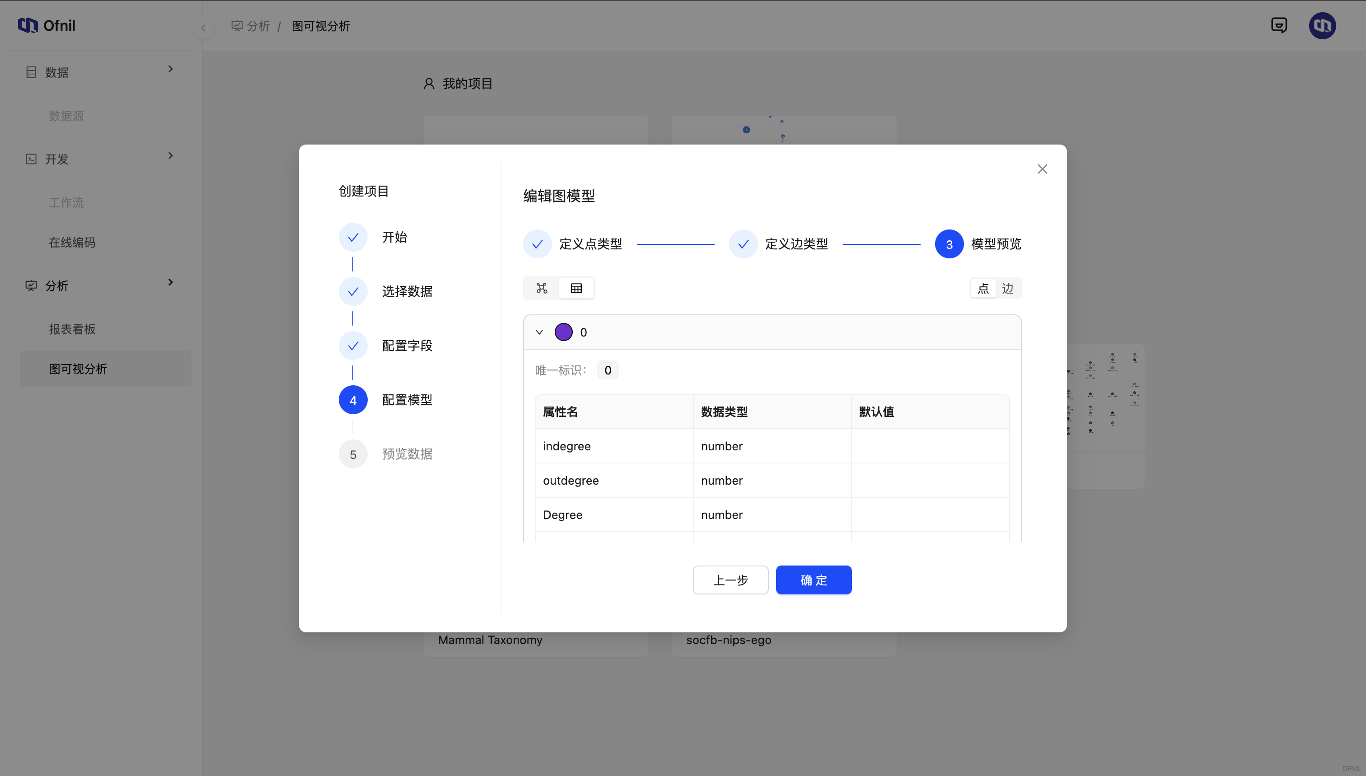Open 图可视分析 in the sidebar
This screenshot has height=776, width=1366.
[x=78, y=369]
